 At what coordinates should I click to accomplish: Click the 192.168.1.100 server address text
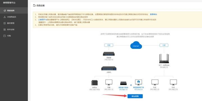pos(95,90)
